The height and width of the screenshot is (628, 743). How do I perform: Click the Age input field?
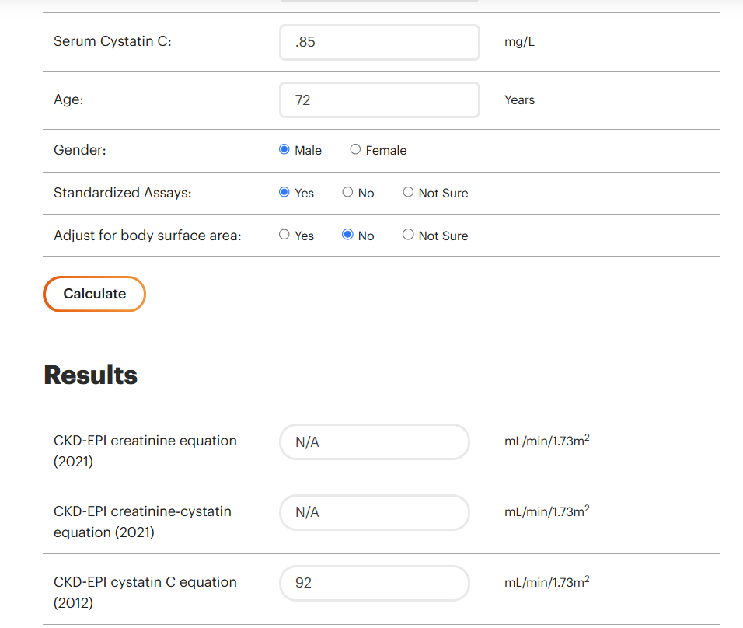379,100
